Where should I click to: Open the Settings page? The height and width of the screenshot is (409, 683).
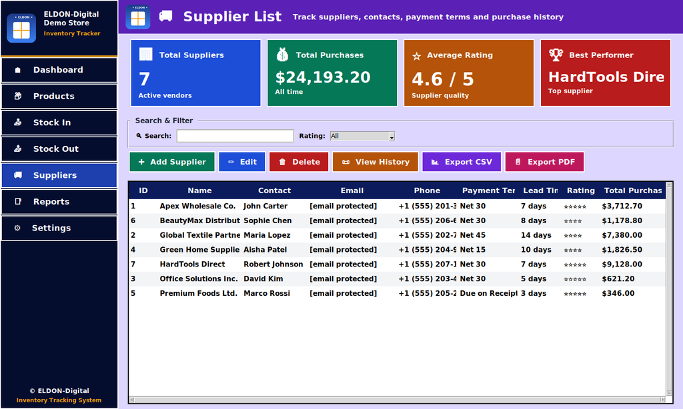[59, 228]
